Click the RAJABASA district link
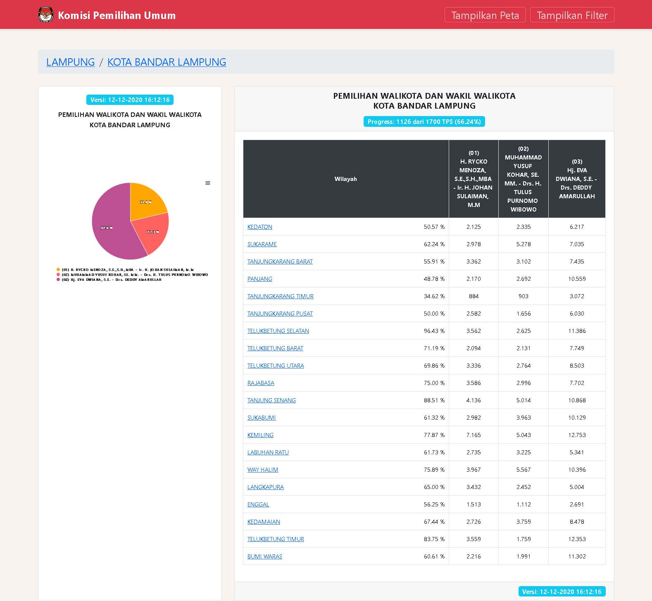The height and width of the screenshot is (601, 652). [261, 383]
